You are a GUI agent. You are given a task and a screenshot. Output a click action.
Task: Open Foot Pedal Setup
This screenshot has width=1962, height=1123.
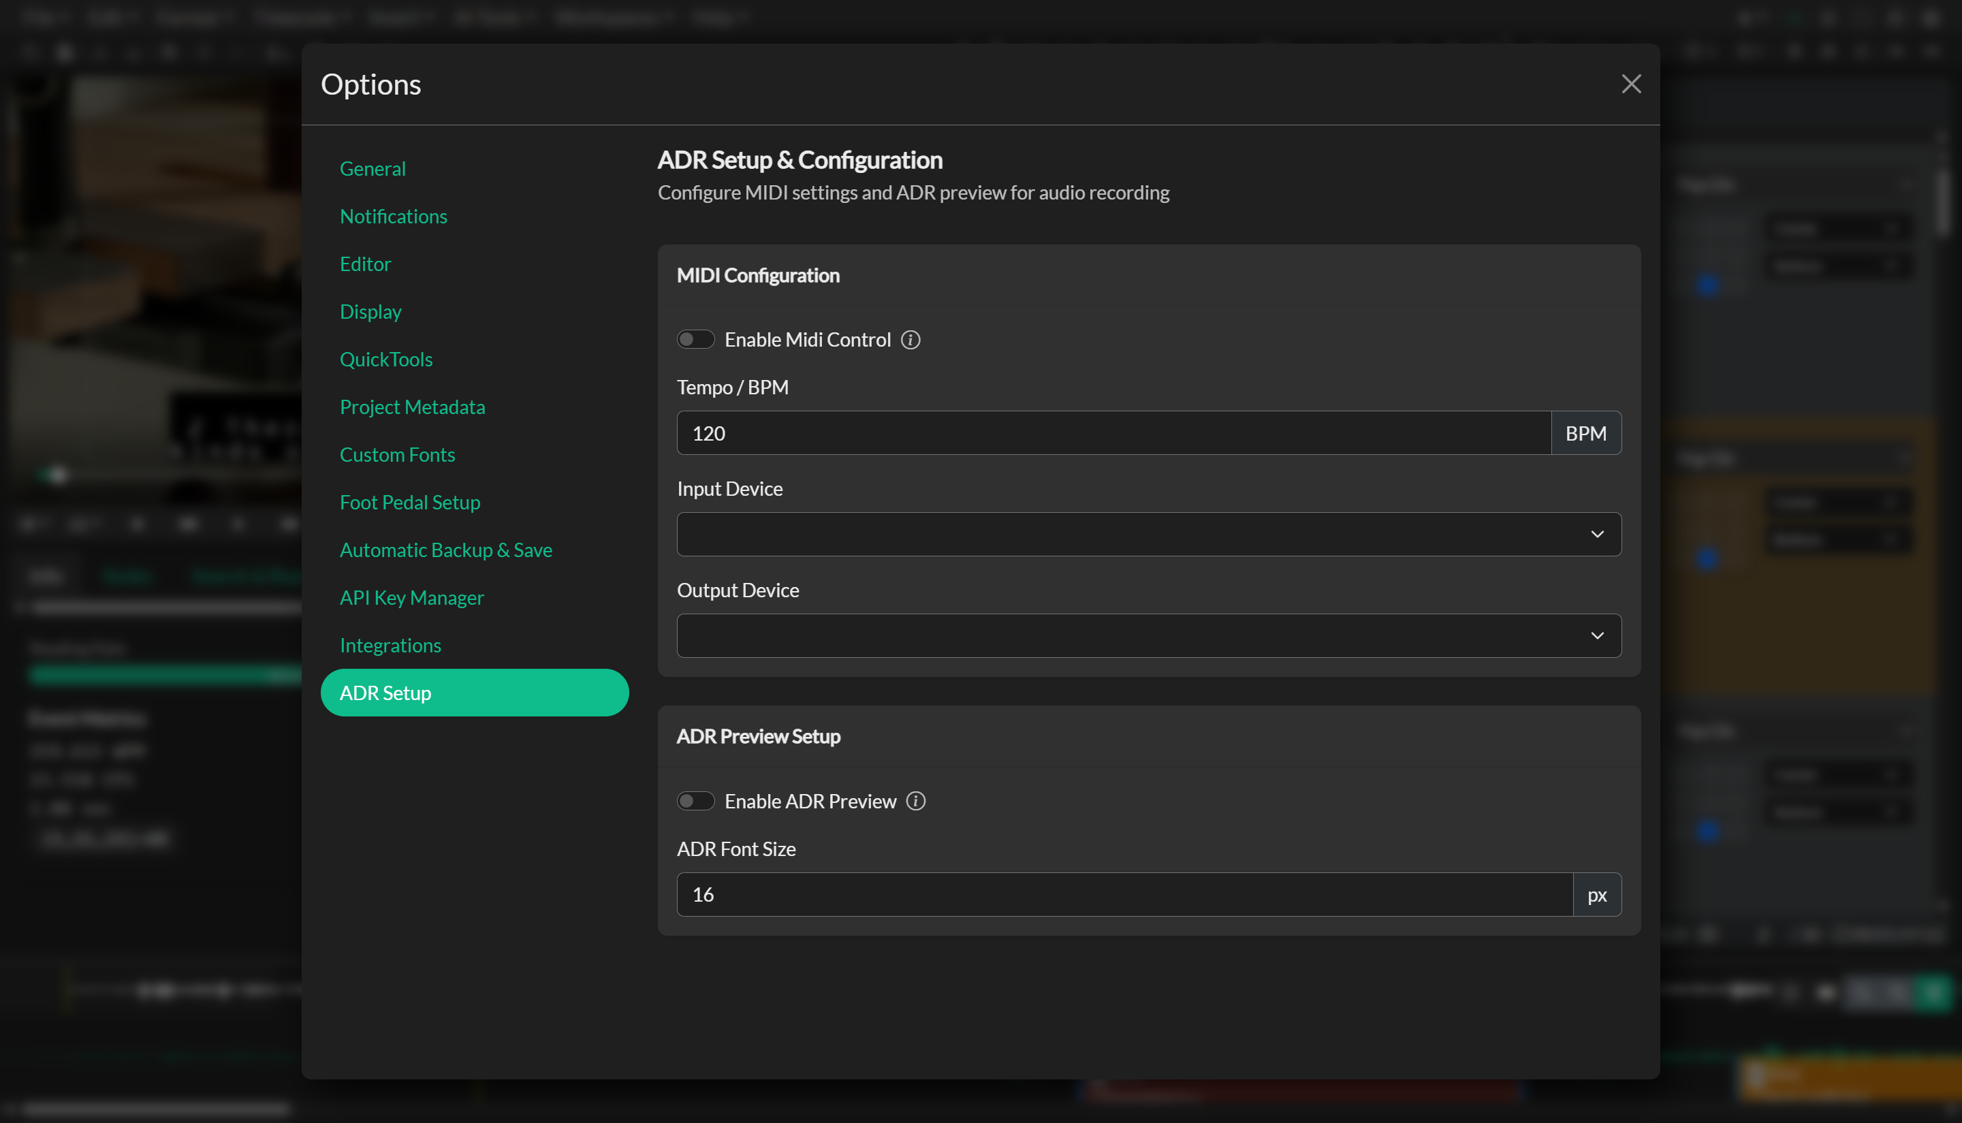pyautogui.click(x=409, y=502)
